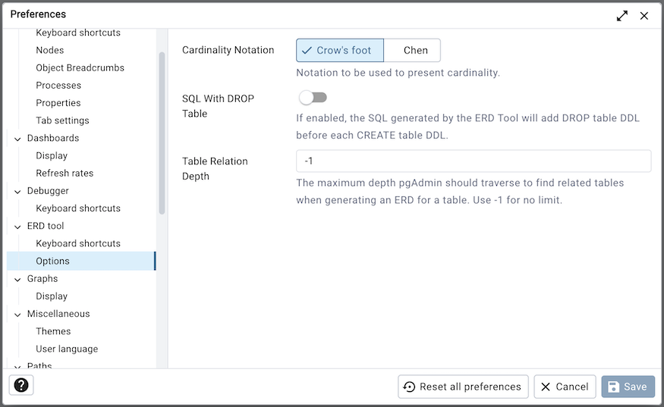Open the Refresh rates settings

pyautogui.click(x=65, y=173)
